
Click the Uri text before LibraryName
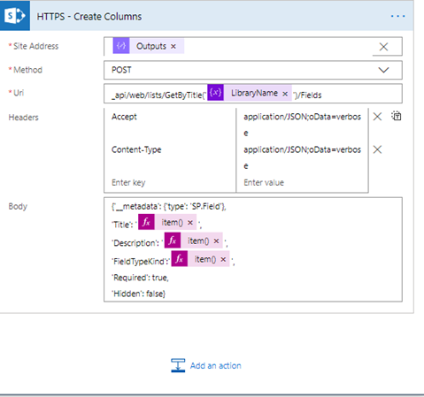click(x=158, y=95)
